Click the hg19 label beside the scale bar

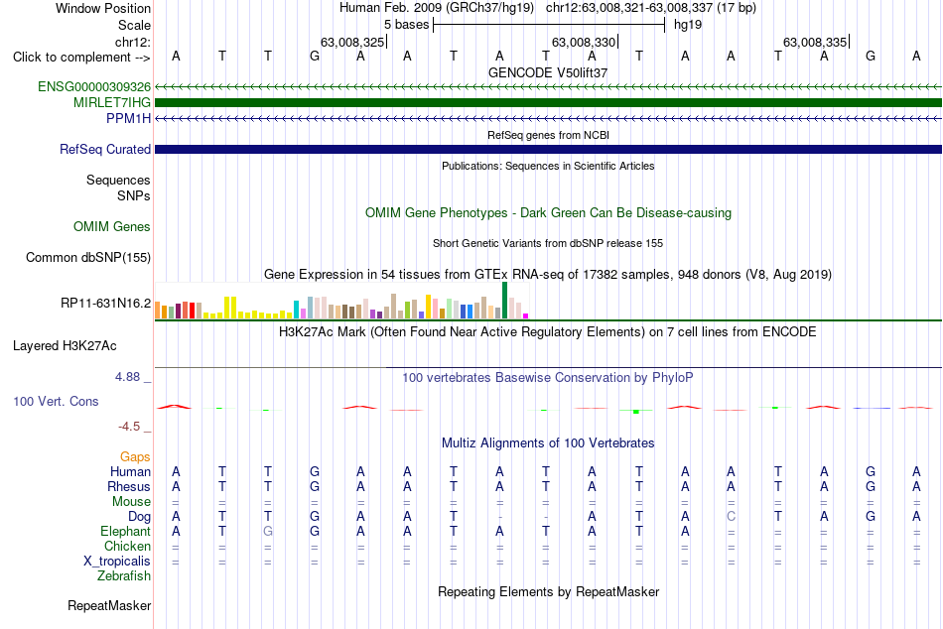(688, 25)
